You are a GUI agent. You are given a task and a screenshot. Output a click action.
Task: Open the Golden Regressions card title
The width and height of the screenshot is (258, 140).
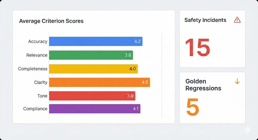(x=203, y=85)
